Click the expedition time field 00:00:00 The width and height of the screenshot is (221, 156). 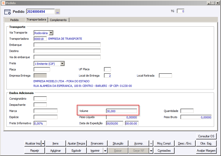click(132, 123)
